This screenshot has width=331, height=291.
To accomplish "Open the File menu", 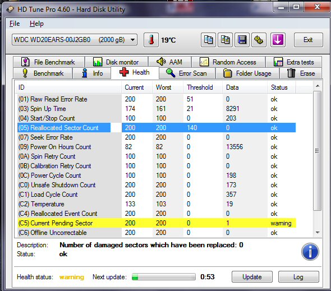I will tap(15, 24).
